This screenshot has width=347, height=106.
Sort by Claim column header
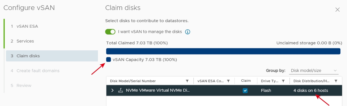[246, 81]
